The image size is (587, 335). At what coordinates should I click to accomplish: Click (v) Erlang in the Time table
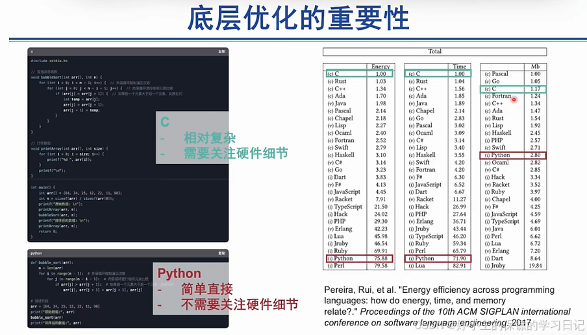[x=421, y=222]
